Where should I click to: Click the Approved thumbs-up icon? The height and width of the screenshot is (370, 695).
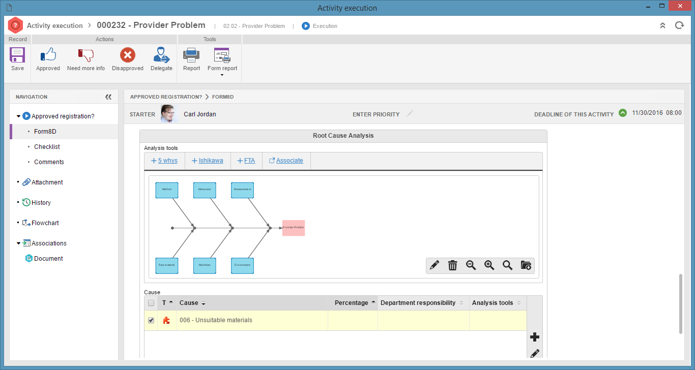[x=48, y=54]
